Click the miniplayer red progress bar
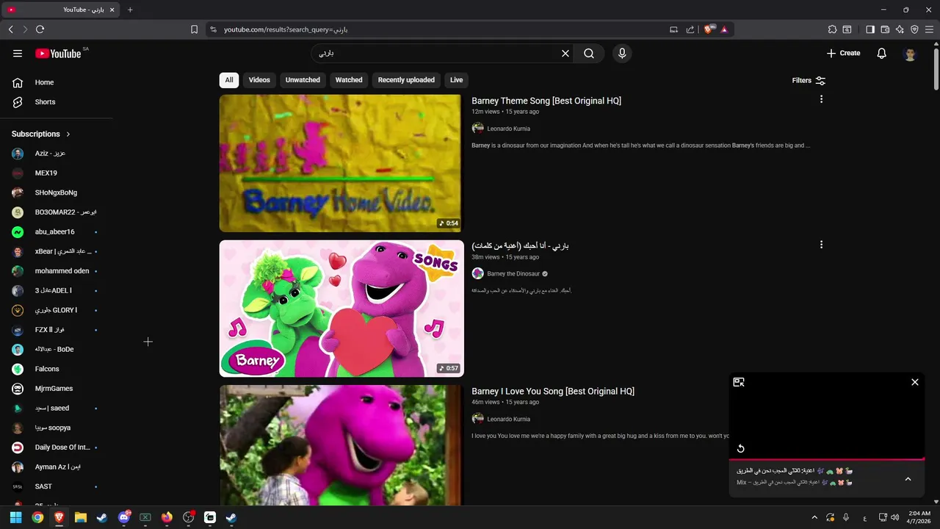Viewport: 940px width, 529px height. [827, 459]
